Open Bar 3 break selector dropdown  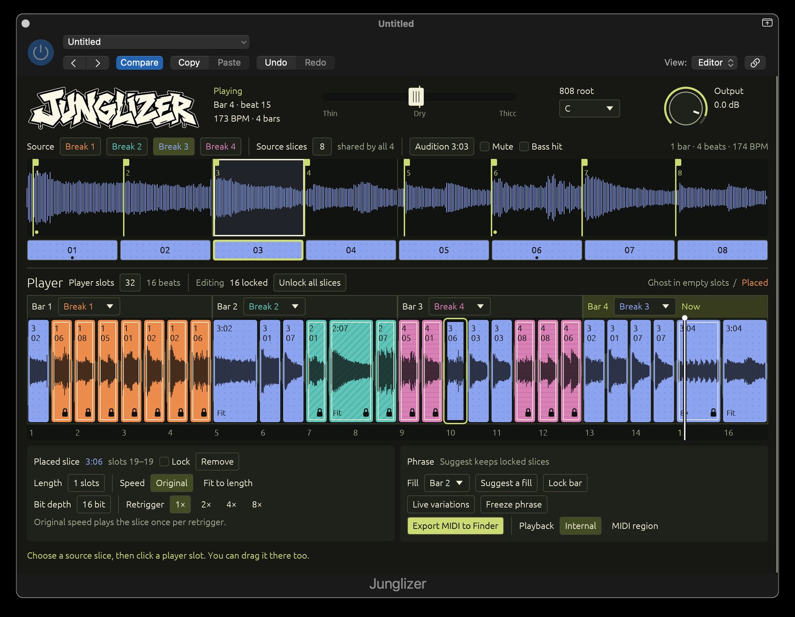point(459,307)
